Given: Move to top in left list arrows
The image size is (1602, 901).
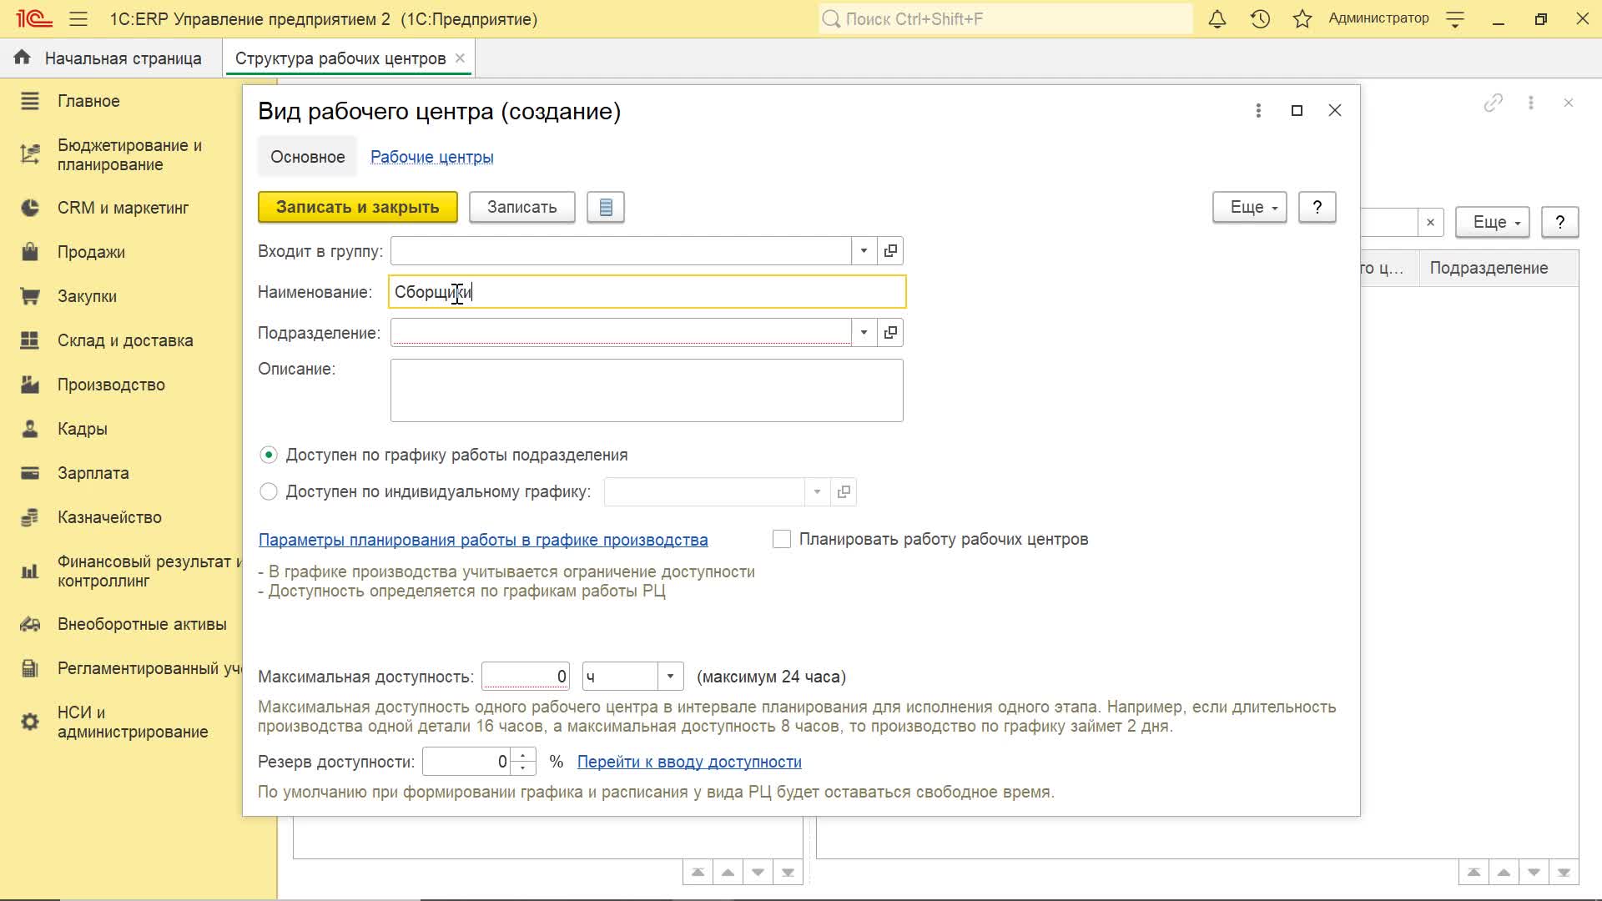Looking at the screenshot, I should click(x=698, y=873).
